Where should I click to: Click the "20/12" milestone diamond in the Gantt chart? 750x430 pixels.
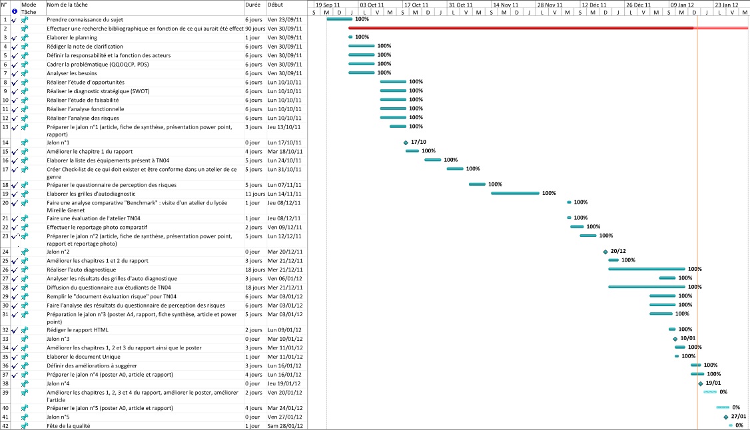click(605, 251)
